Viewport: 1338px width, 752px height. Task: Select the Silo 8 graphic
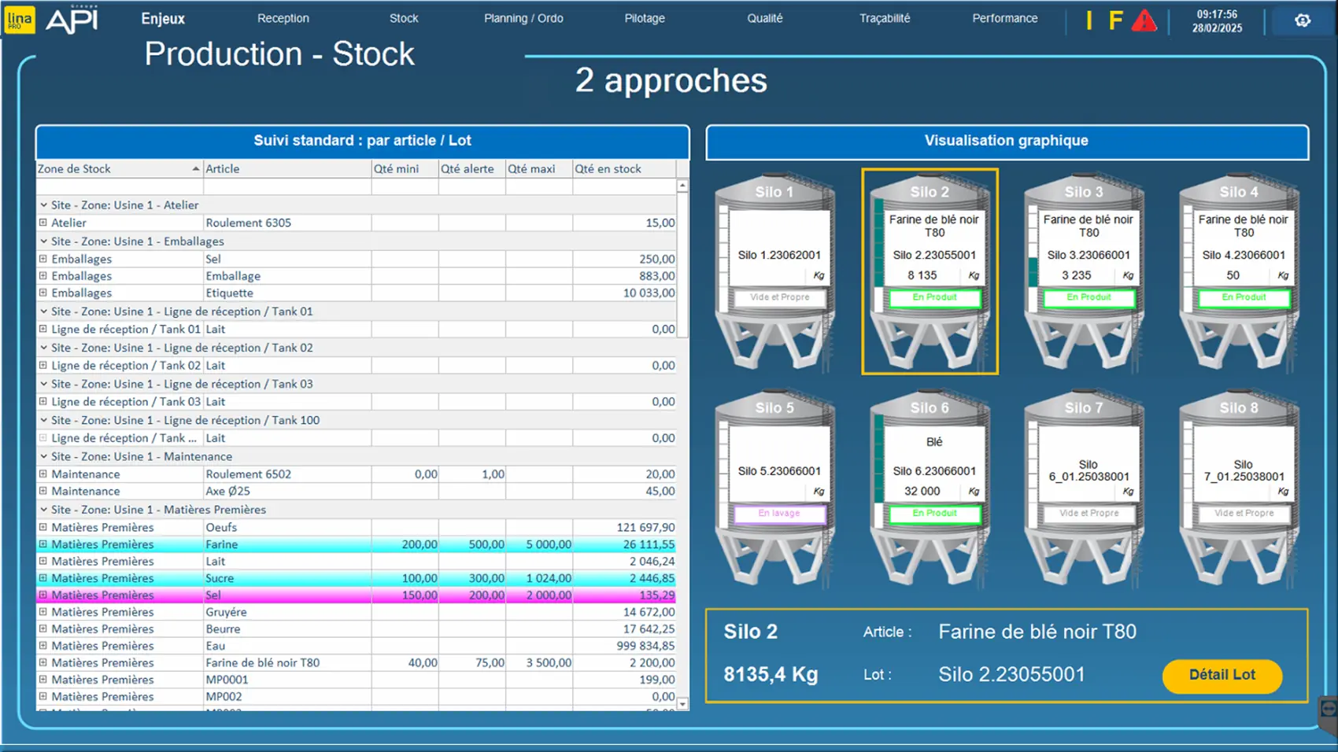click(x=1239, y=488)
